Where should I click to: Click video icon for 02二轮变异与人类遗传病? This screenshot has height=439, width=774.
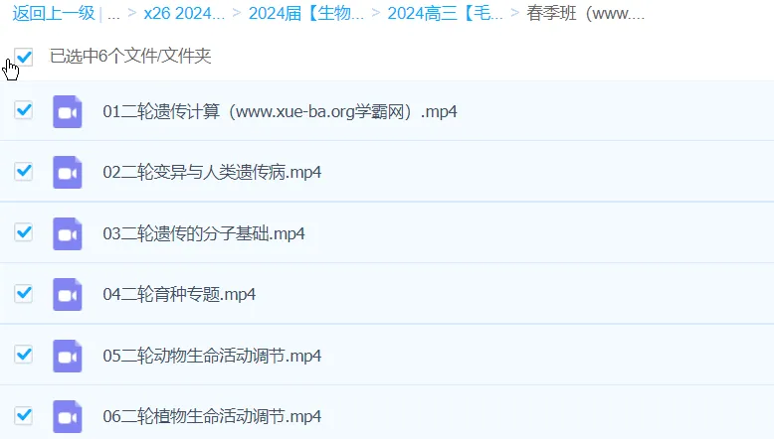point(67,173)
